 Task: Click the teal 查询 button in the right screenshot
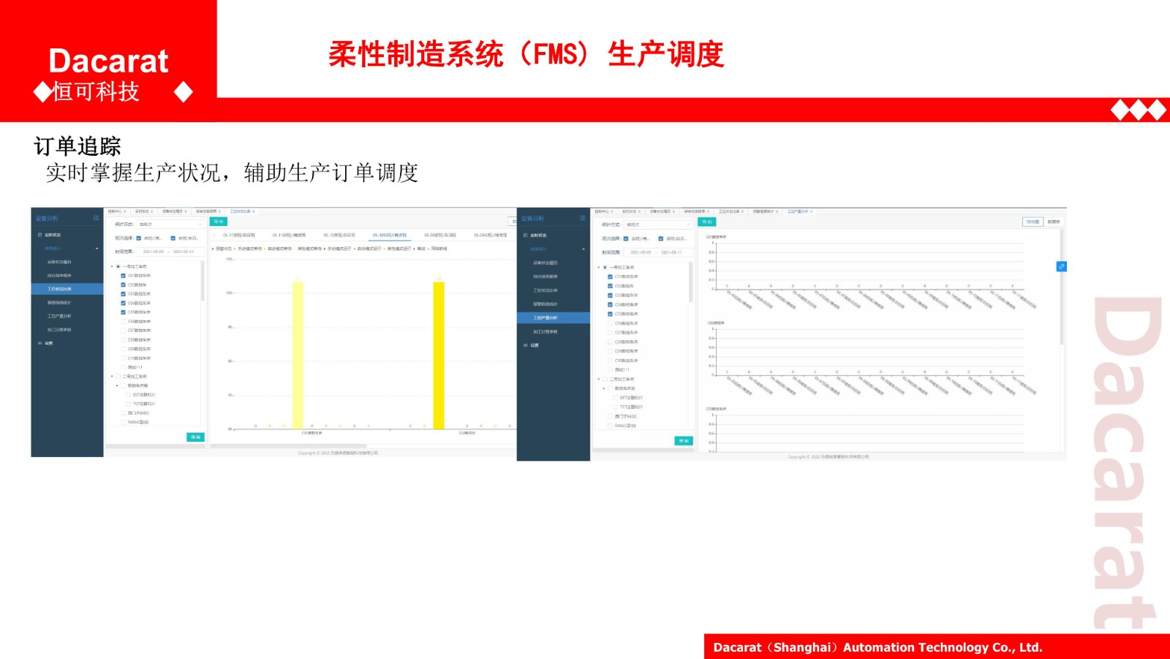coord(683,441)
